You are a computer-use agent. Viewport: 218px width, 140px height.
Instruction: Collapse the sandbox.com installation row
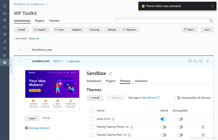[x=19, y=61]
